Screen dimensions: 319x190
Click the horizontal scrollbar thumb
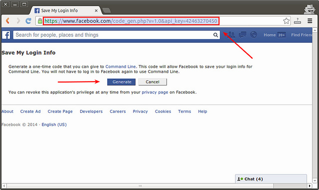tap(140, 186)
